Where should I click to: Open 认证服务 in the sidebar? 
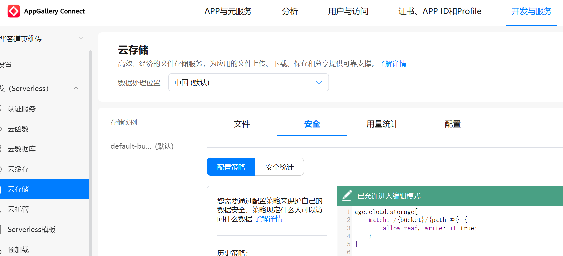click(22, 109)
